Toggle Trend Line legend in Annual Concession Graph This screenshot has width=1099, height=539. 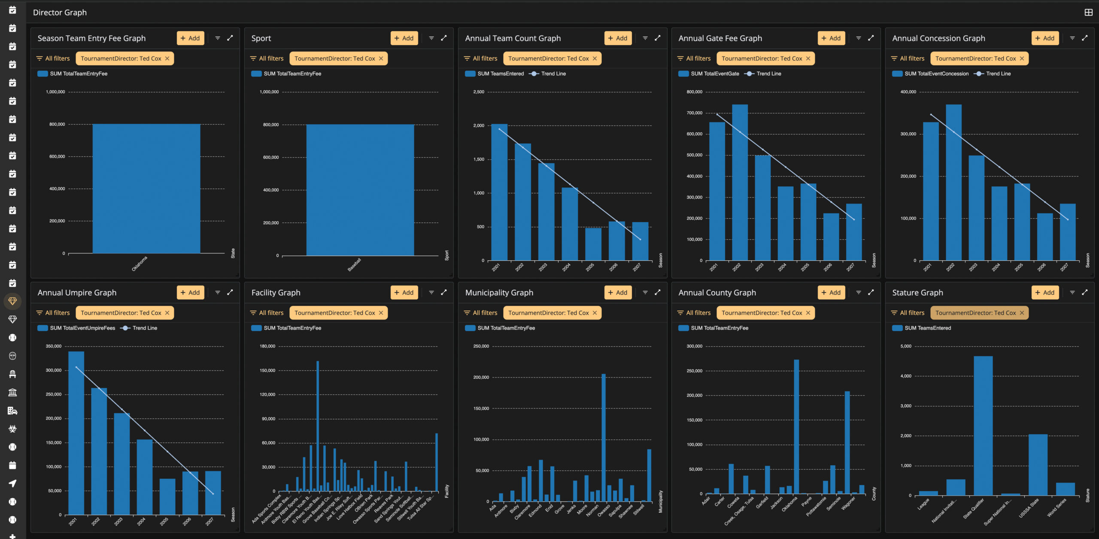(993, 74)
